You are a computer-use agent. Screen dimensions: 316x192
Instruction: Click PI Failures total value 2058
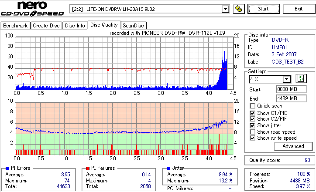point(145,186)
